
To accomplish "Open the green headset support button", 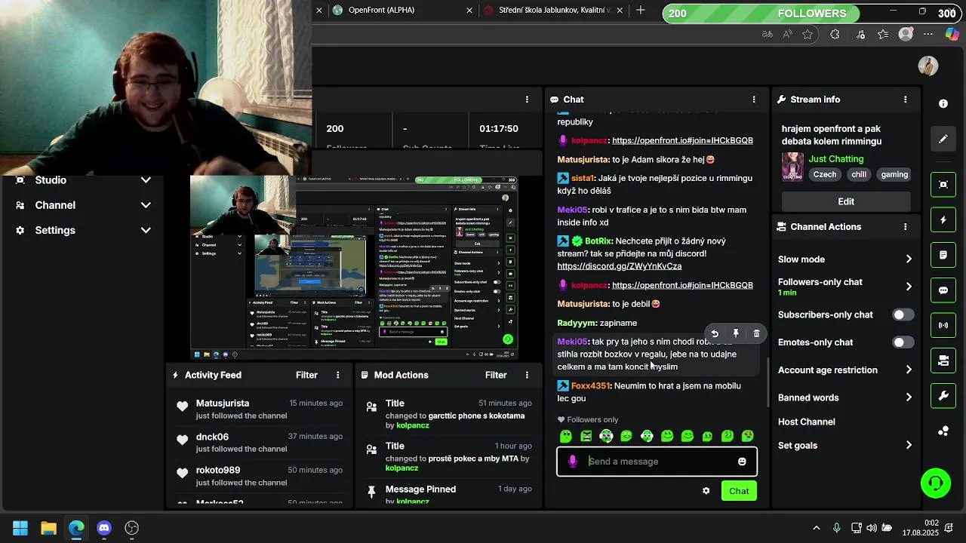I will pos(936,483).
